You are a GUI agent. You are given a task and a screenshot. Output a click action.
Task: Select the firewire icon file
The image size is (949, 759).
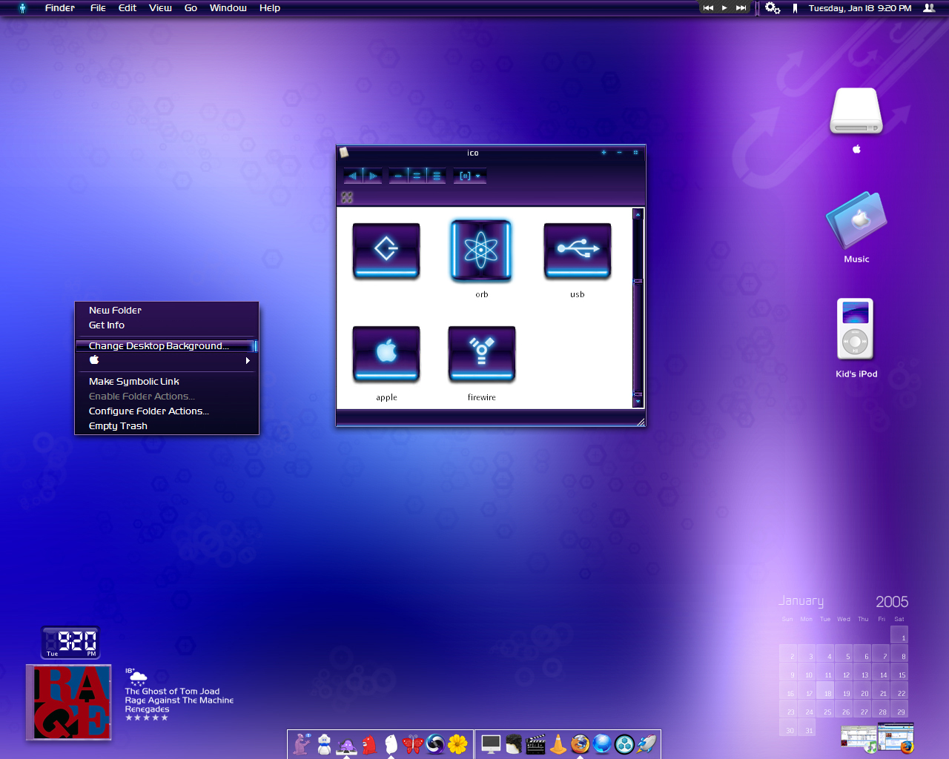point(482,354)
